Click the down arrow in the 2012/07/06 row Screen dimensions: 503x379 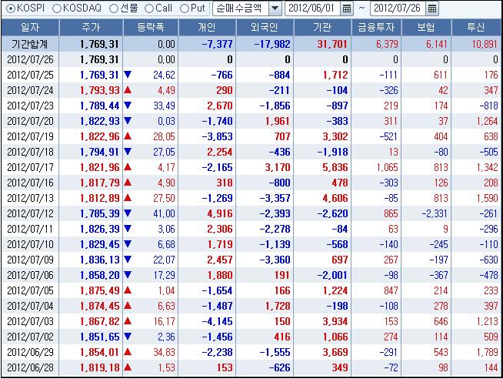pyautogui.click(x=128, y=275)
